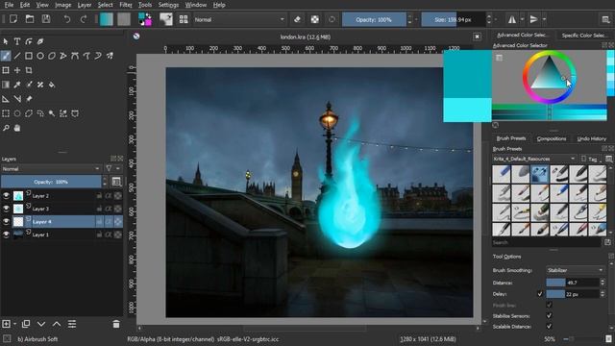Image resolution: width=615 pixels, height=346 pixels.
Task: Open the Settings menu
Action: pos(168,5)
